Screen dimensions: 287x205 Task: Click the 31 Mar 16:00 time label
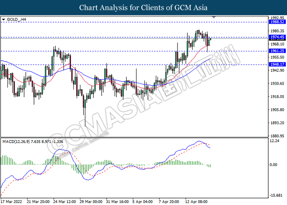pos(117,202)
